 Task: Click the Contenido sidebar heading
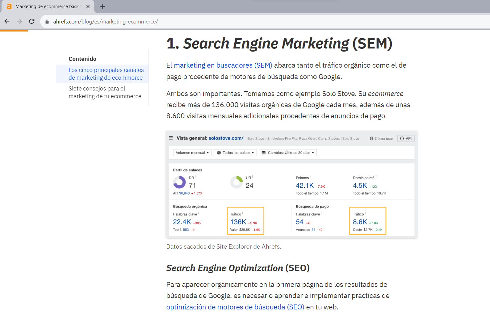coord(82,59)
